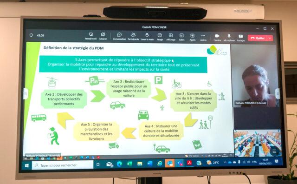Click the Axe 2 Redistribuer l'espace public box
This screenshot has height=184, width=297.
point(129,88)
